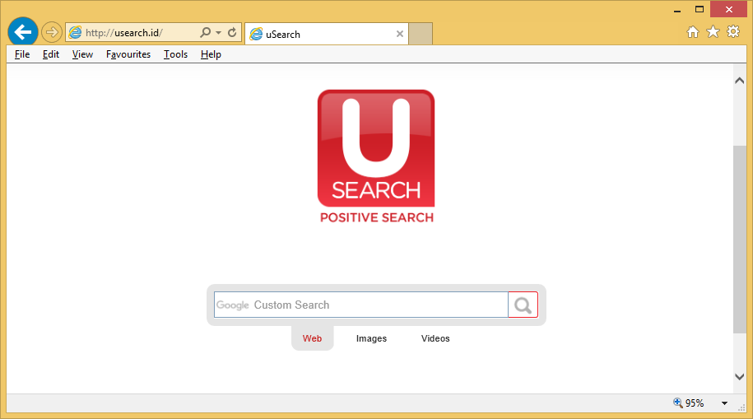This screenshot has height=419, width=753.
Task: Open the Tools gear icon
Action: [733, 32]
